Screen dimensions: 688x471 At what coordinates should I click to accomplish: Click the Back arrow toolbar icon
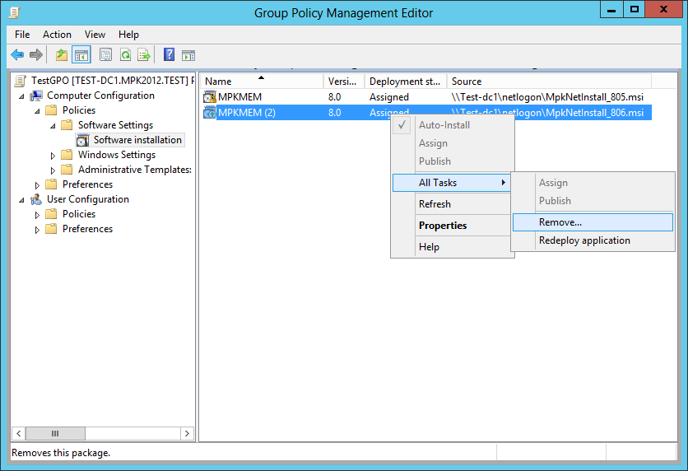pyautogui.click(x=17, y=55)
